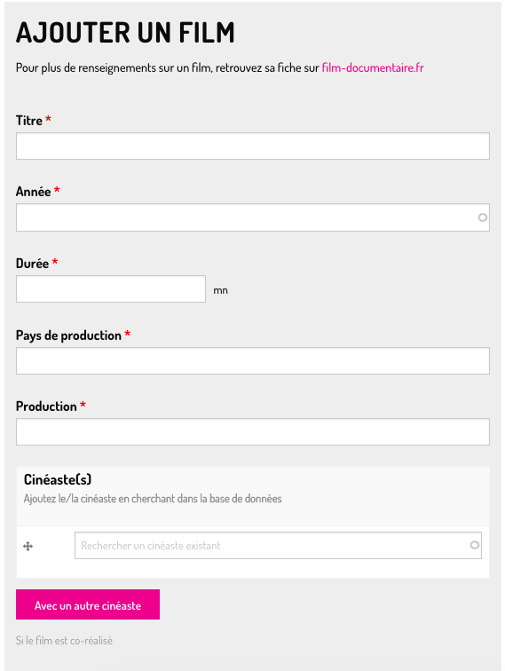Image resolution: width=505 pixels, height=671 pixels.
Task: Click the 'mn' unit text after Durée
Action: click(220, 290)
